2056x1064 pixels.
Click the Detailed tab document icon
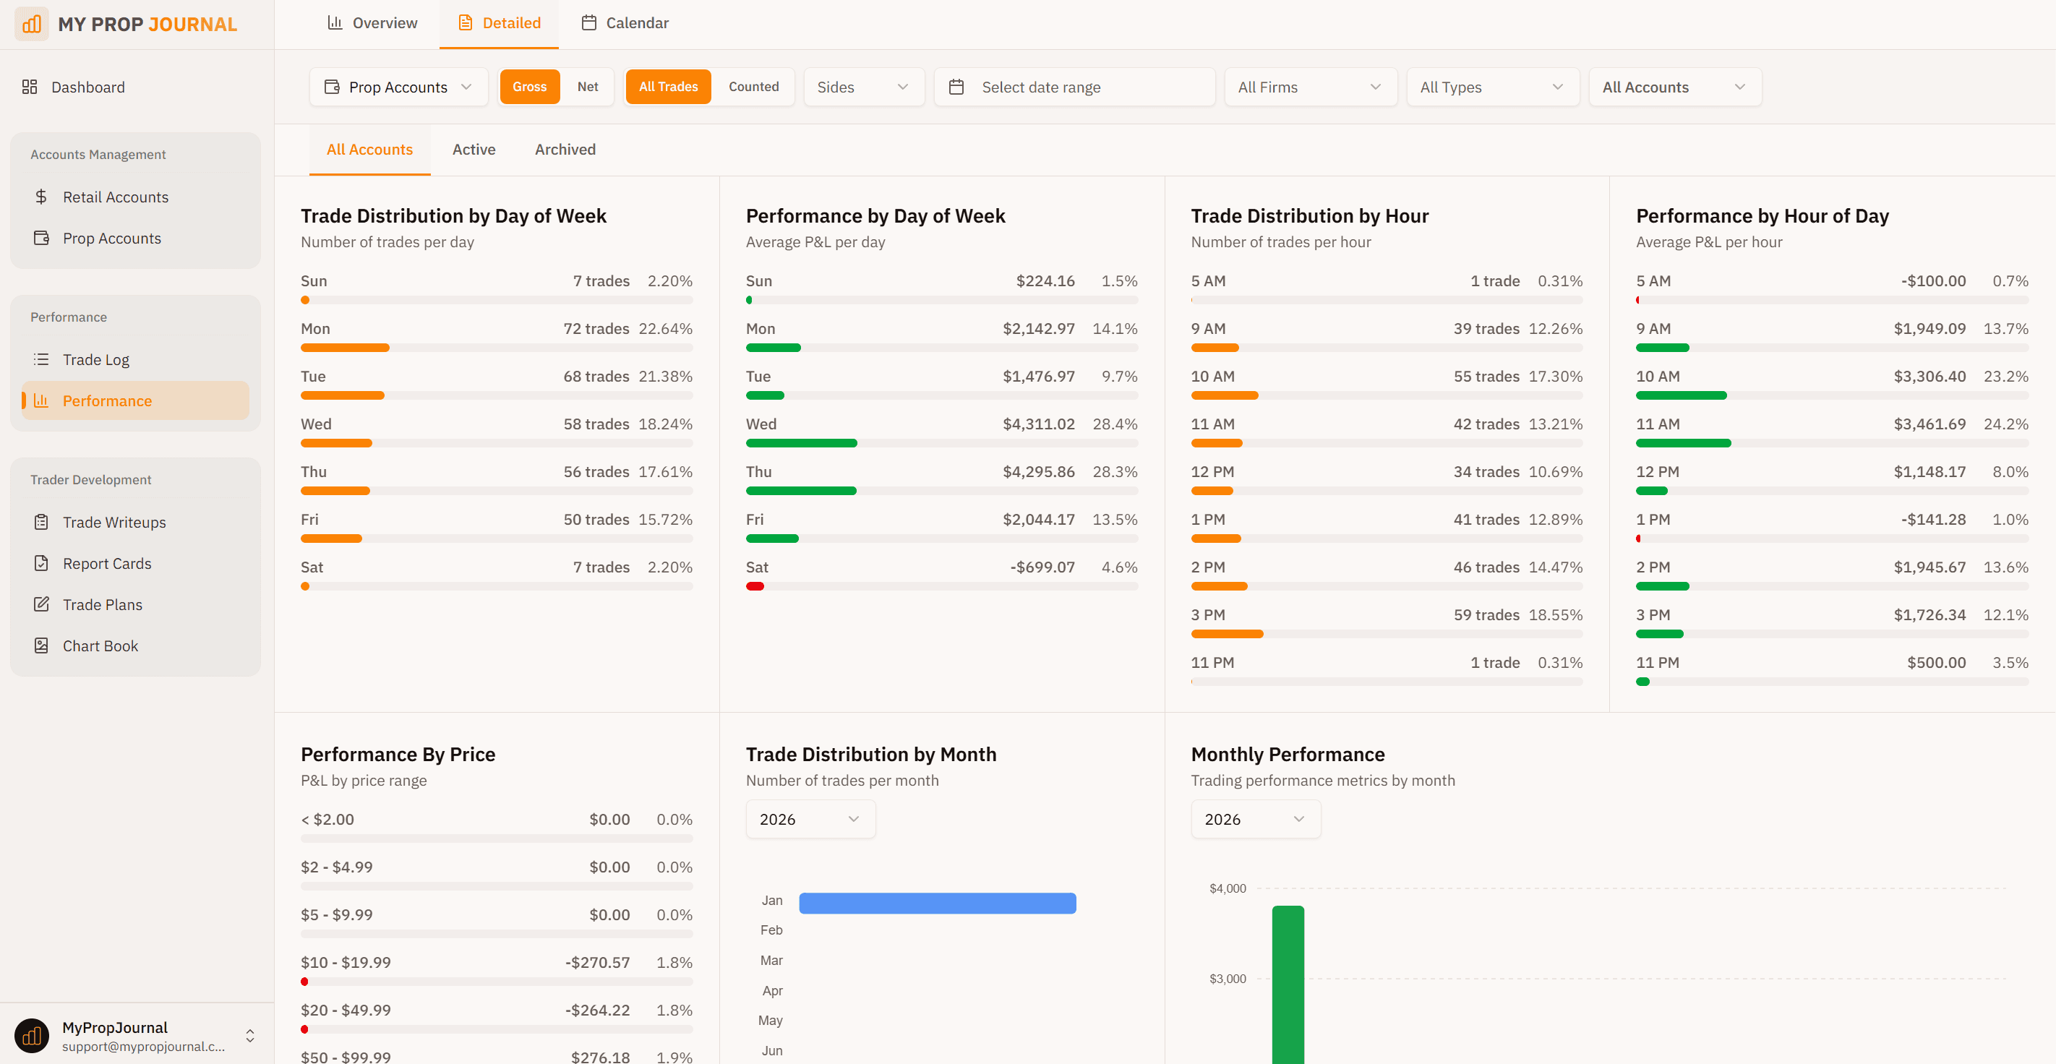466,22
